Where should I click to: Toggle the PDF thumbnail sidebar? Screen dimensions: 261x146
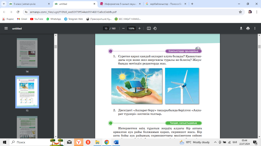coord(6,28)
